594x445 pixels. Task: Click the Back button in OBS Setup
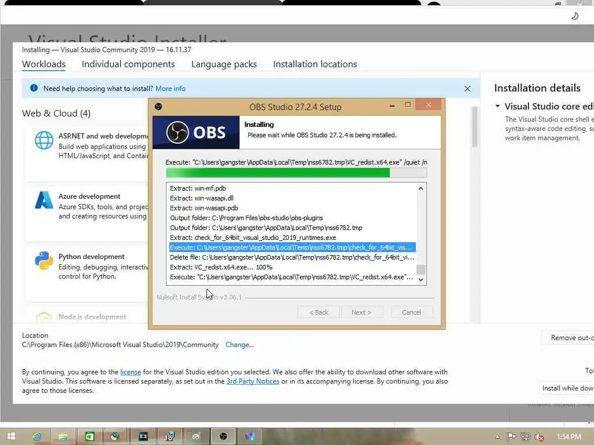318,312
